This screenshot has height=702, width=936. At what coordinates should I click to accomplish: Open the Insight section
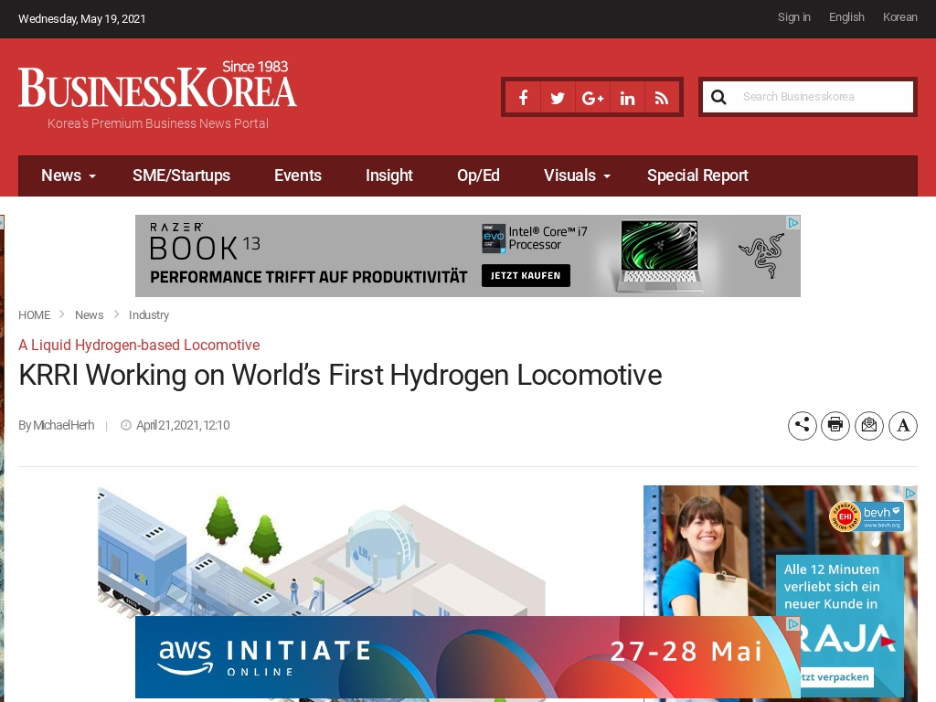389,175
